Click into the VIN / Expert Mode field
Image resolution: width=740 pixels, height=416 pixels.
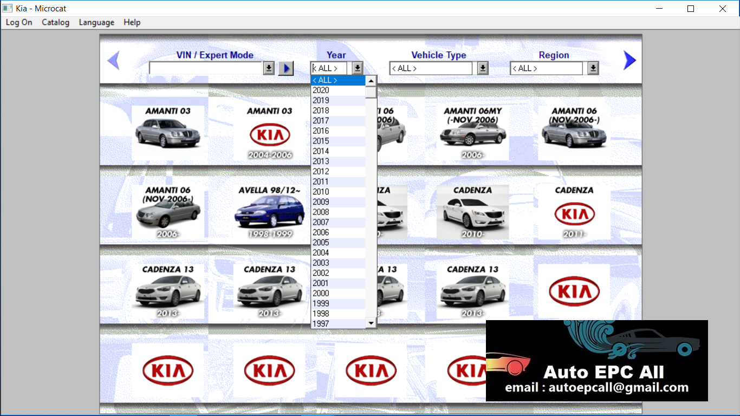tap(206, 68)
